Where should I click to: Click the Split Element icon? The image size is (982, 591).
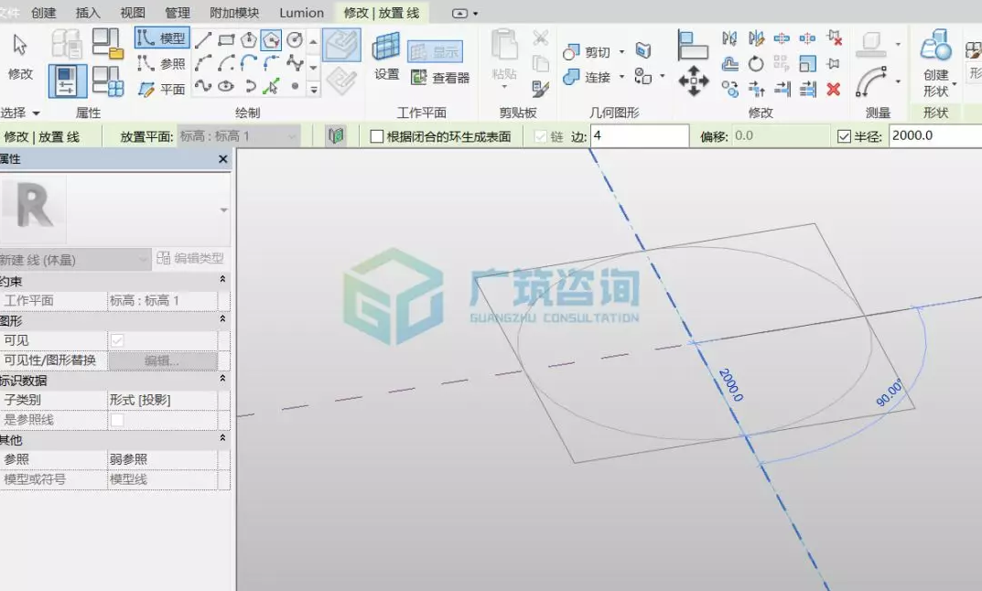(782, 38)
